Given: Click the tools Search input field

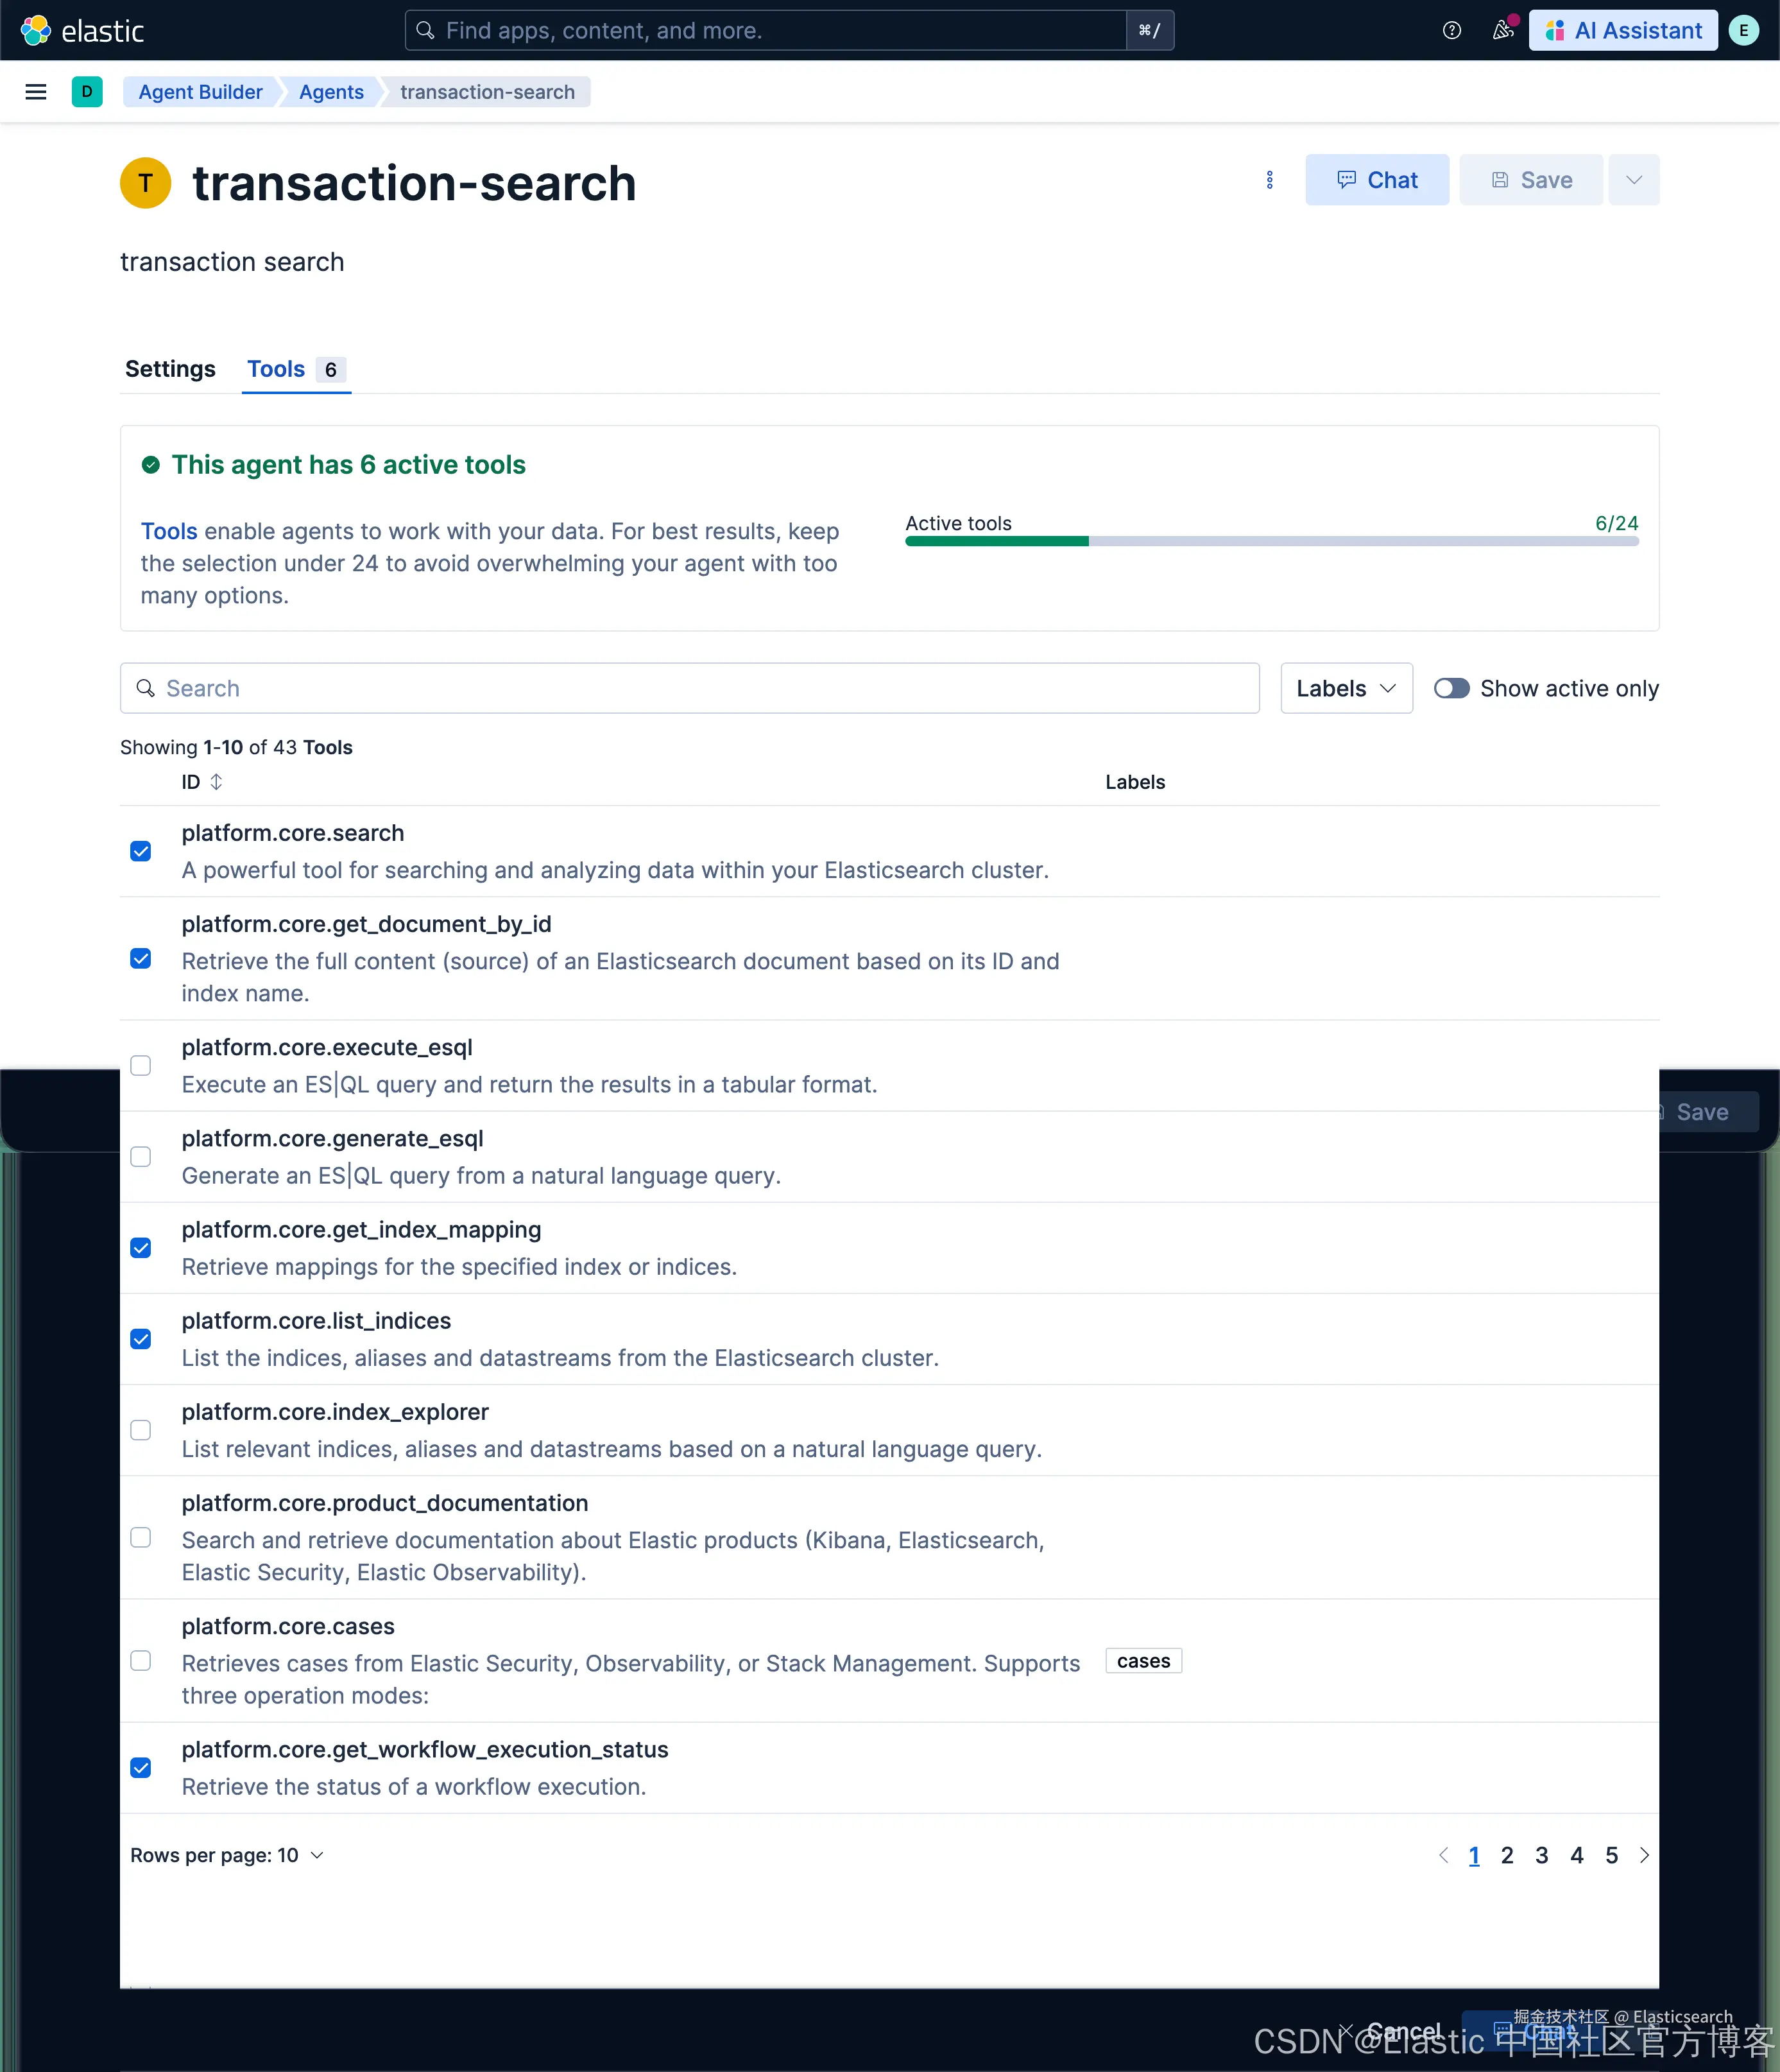Looking at the screenshot, I should coord(690,688).
